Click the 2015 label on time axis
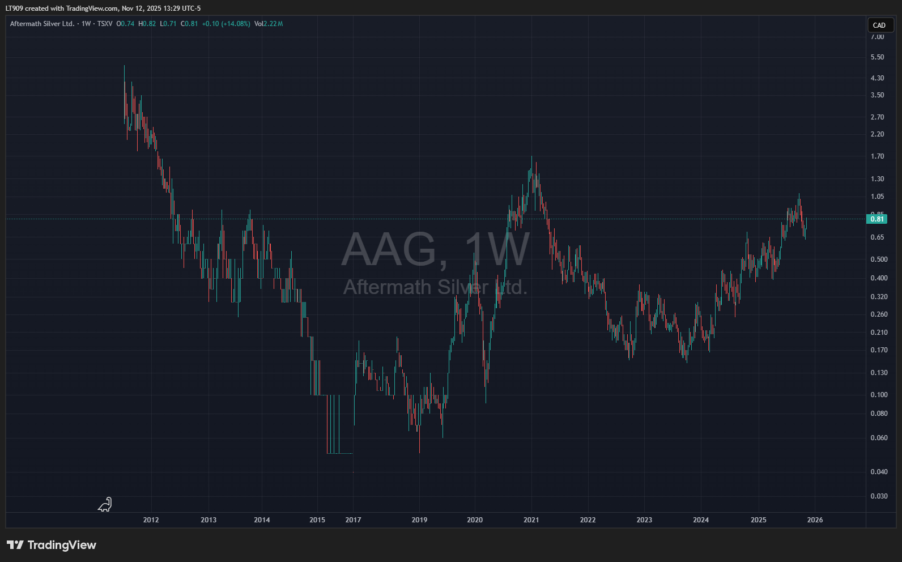The width and height of the screenshot is (902, 562). click(317, 520)
